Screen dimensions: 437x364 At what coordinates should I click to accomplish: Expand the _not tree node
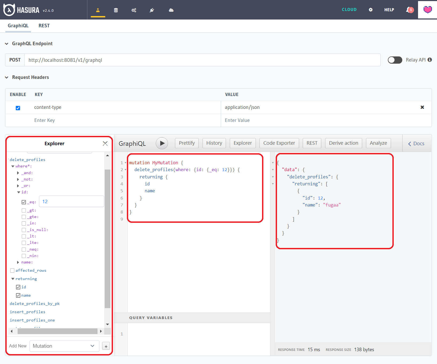pyautogui.click(x=18, y=179)
